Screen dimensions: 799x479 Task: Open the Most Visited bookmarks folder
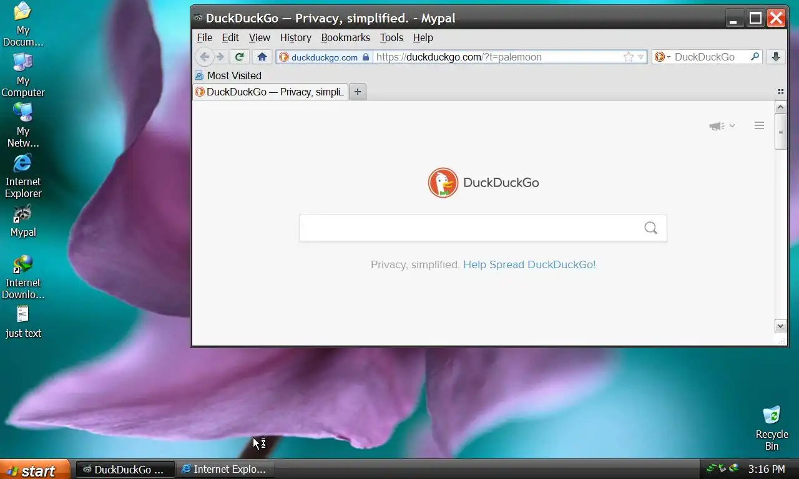tap(228, 75)
